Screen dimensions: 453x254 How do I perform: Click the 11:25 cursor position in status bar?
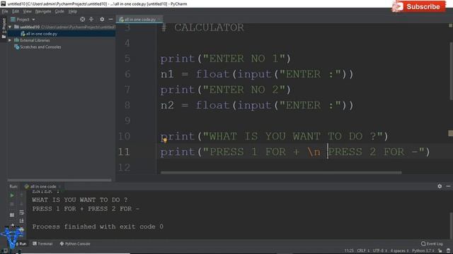[x=349, y=251]
